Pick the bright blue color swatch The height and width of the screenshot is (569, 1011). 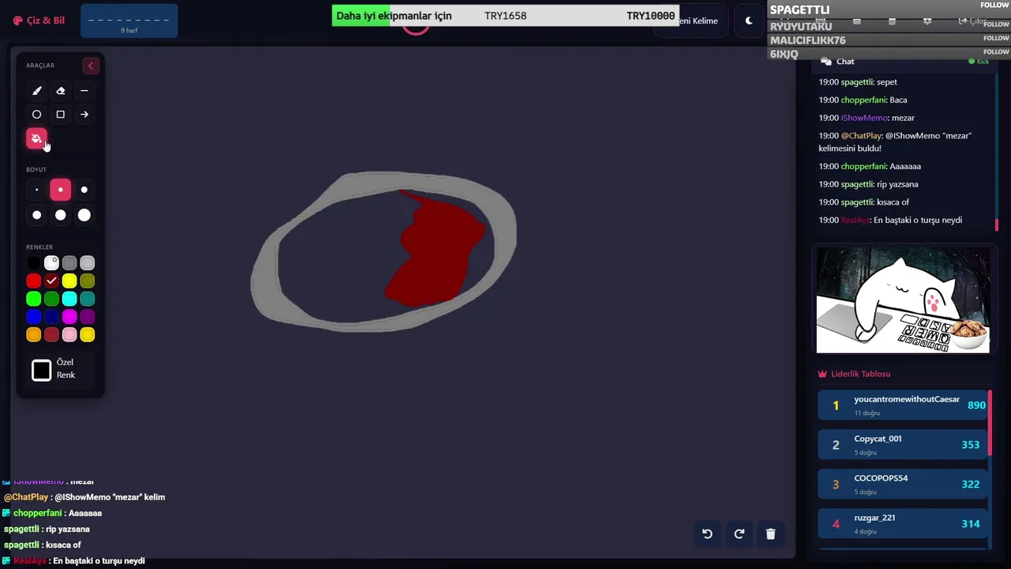(x=33, y=317)
